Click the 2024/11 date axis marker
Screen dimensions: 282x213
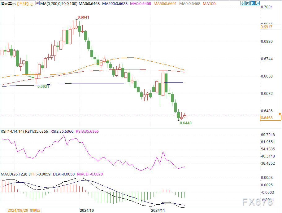tap(158, 211)
